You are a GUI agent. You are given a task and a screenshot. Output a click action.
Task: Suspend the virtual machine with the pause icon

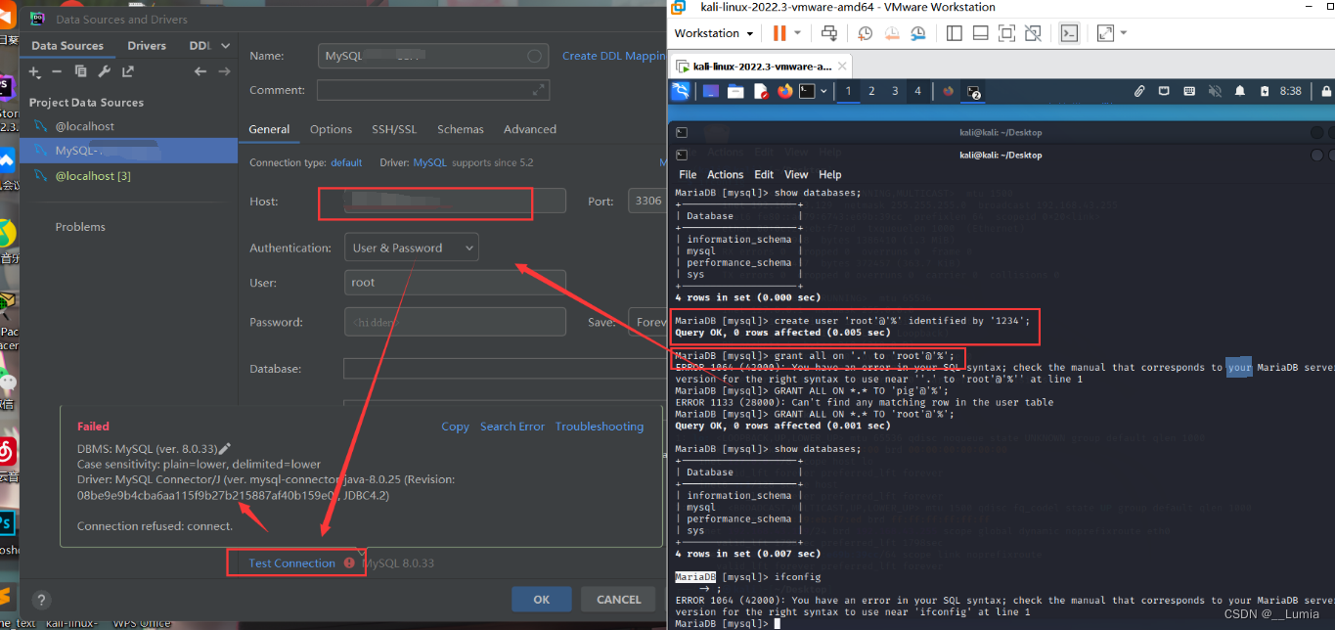coord(779,32)
